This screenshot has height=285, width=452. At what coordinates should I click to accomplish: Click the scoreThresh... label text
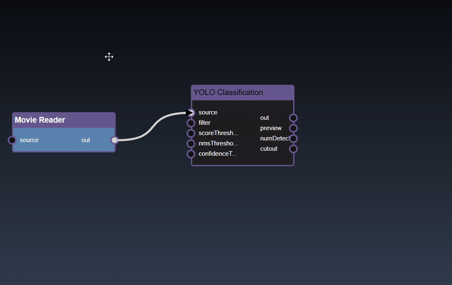click(218, 133)
